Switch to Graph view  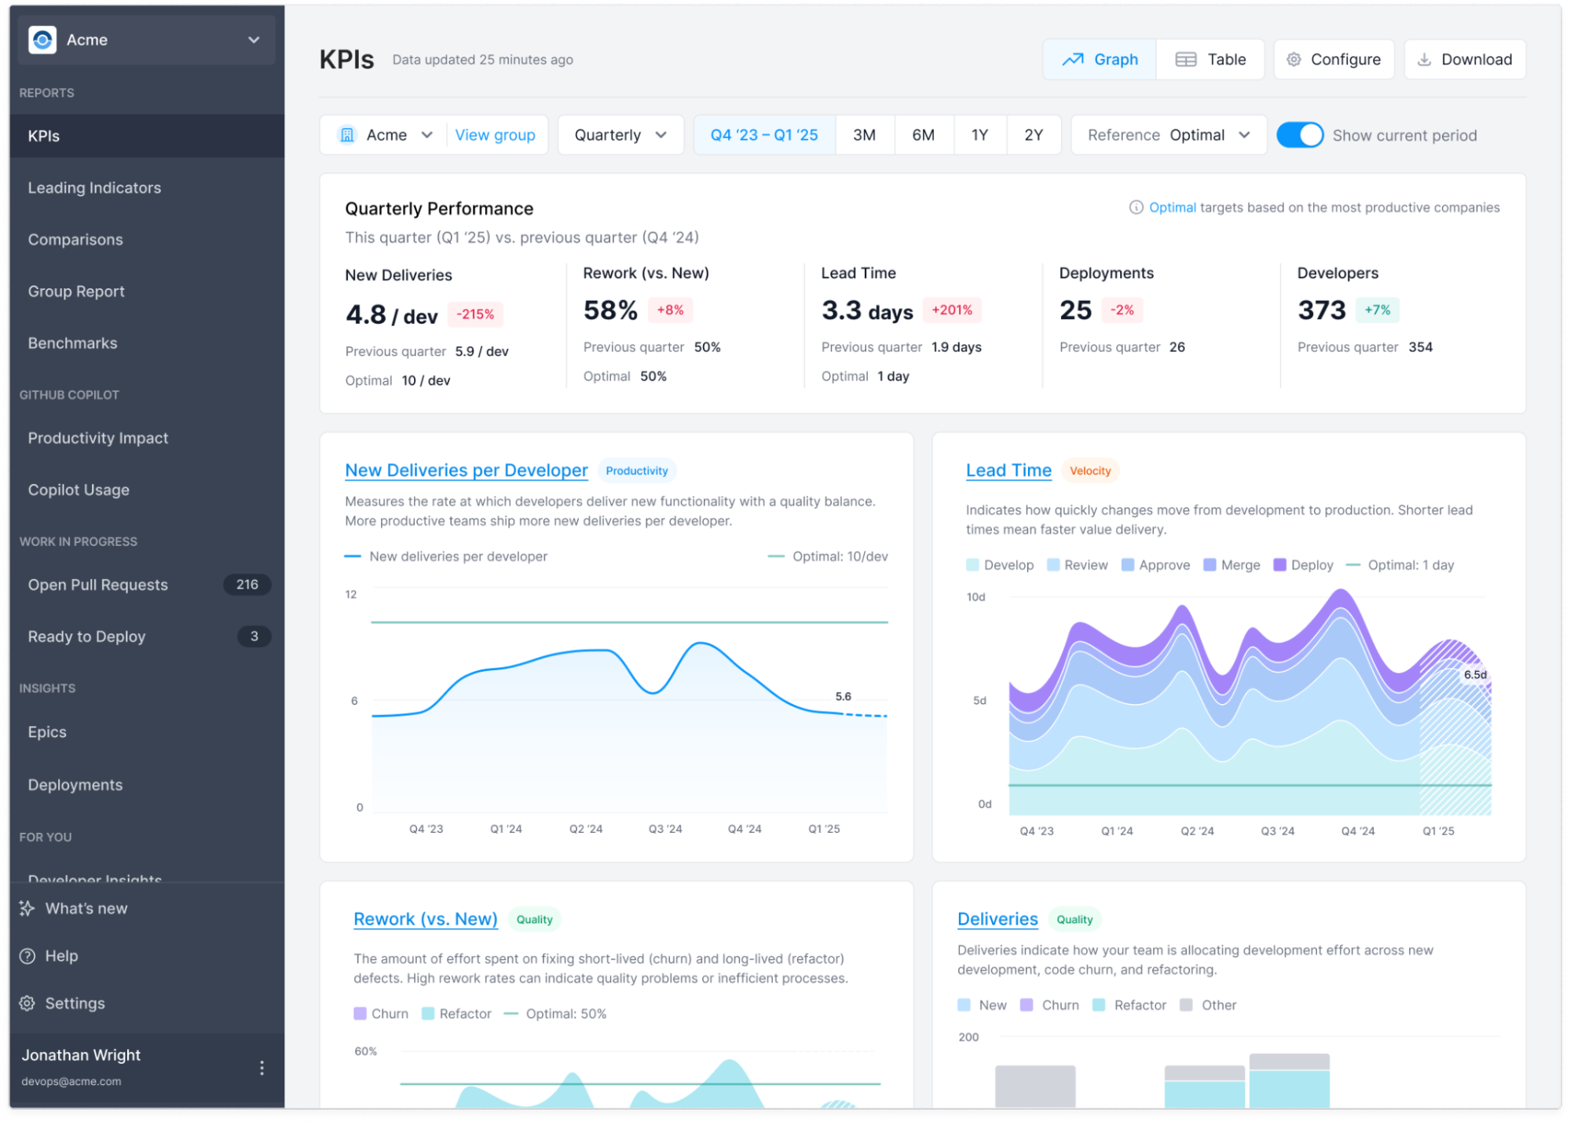coord(1100,59)
